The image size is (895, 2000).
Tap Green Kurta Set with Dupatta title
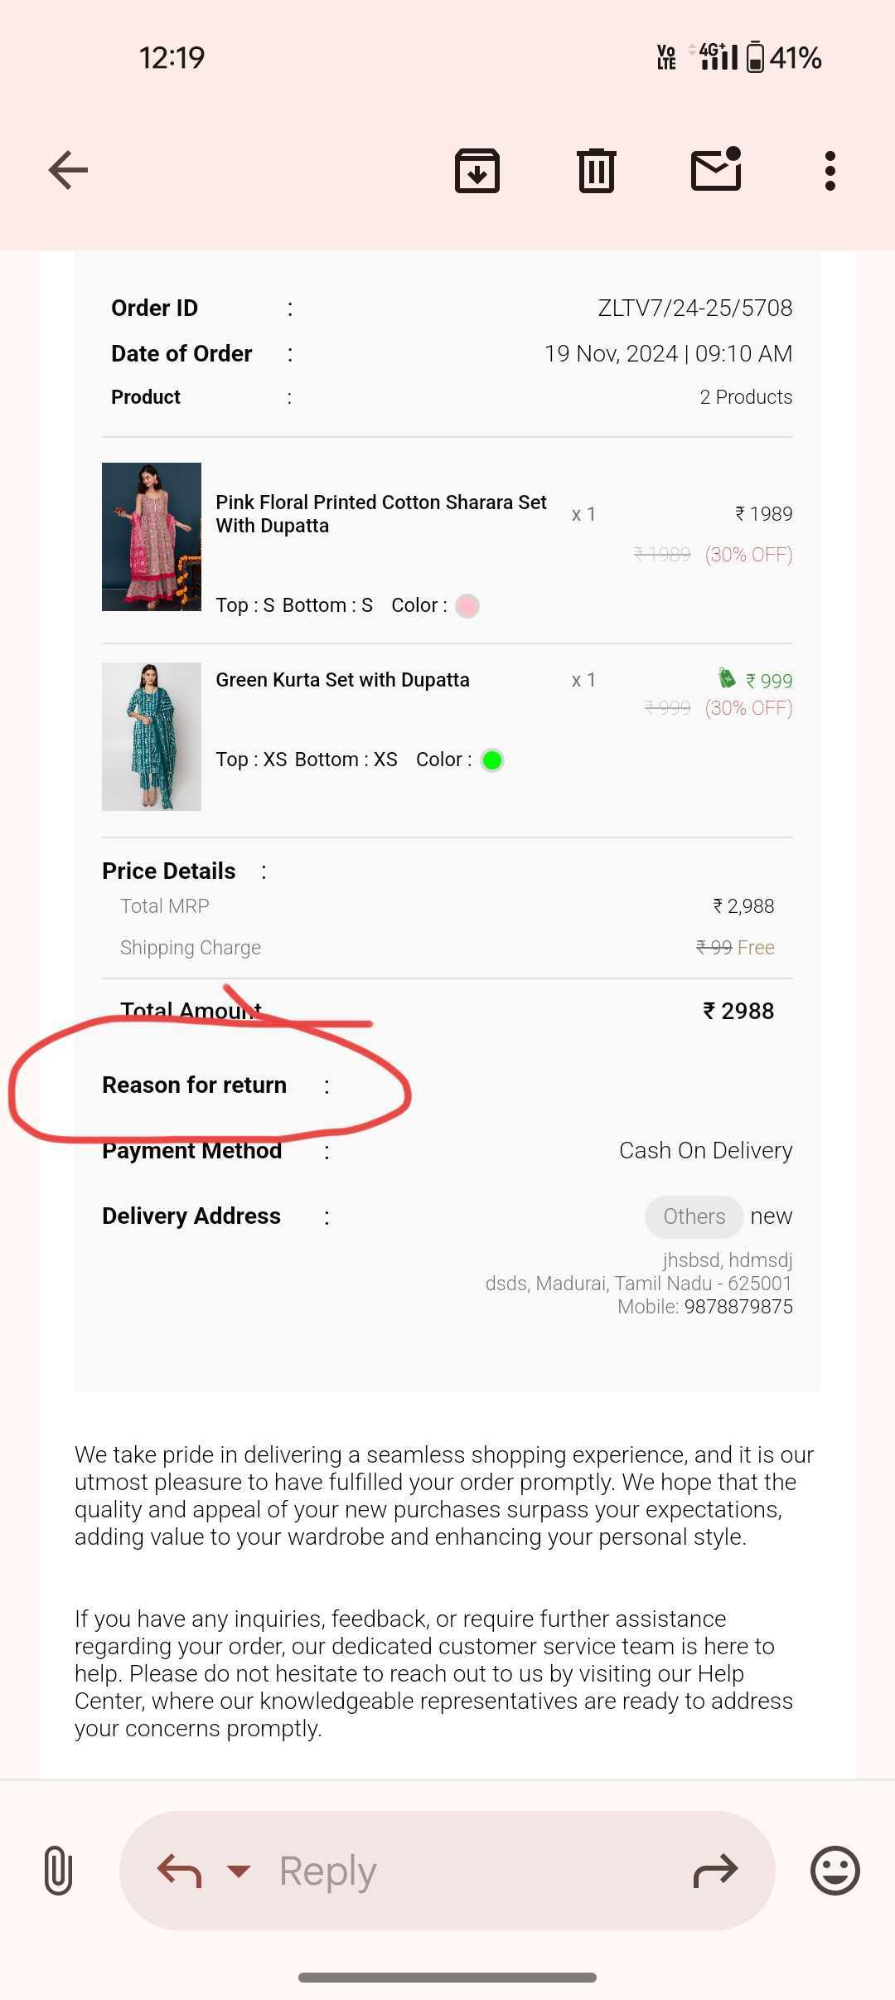342,680
